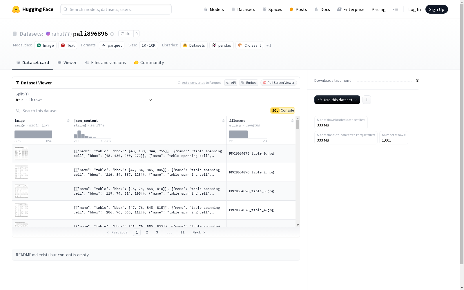Open the Models page
The height and width of the screenshot is (290, 464).
click(x=214, y=9)
